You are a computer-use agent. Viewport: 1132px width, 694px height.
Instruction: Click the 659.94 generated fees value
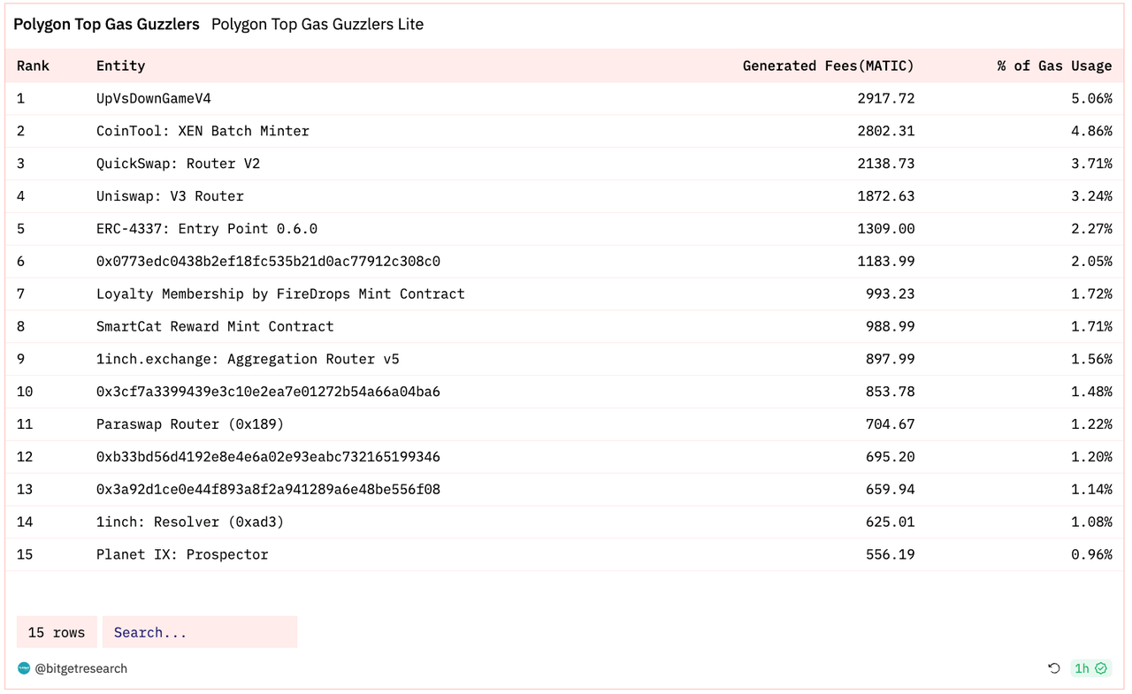(891, 490)
